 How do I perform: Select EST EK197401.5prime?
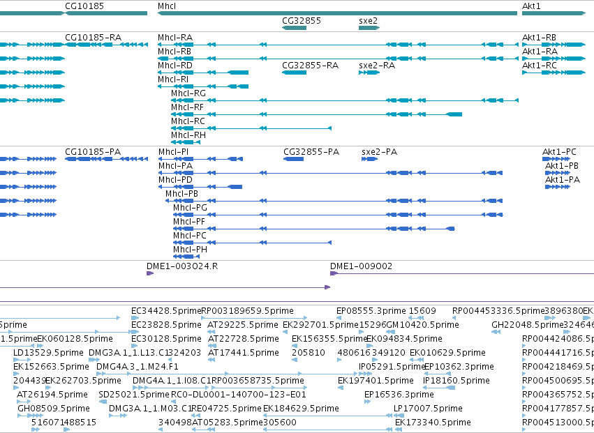point(341,388)
